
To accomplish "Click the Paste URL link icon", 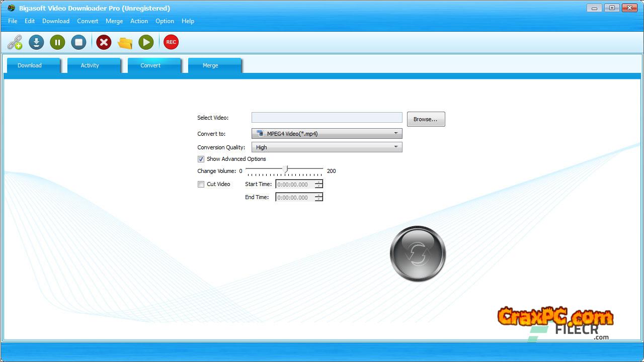I will [x=15, y=42].
